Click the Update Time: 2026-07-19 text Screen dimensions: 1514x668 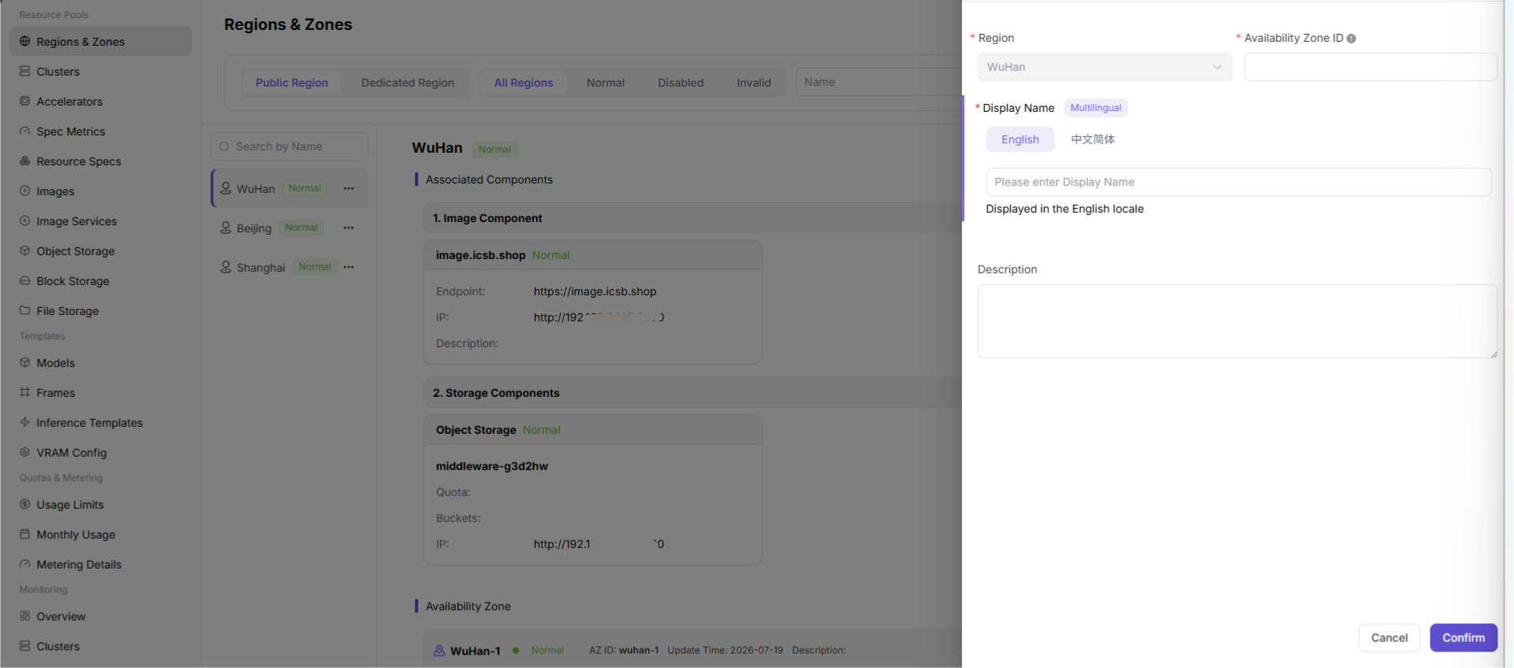(725, 651)
